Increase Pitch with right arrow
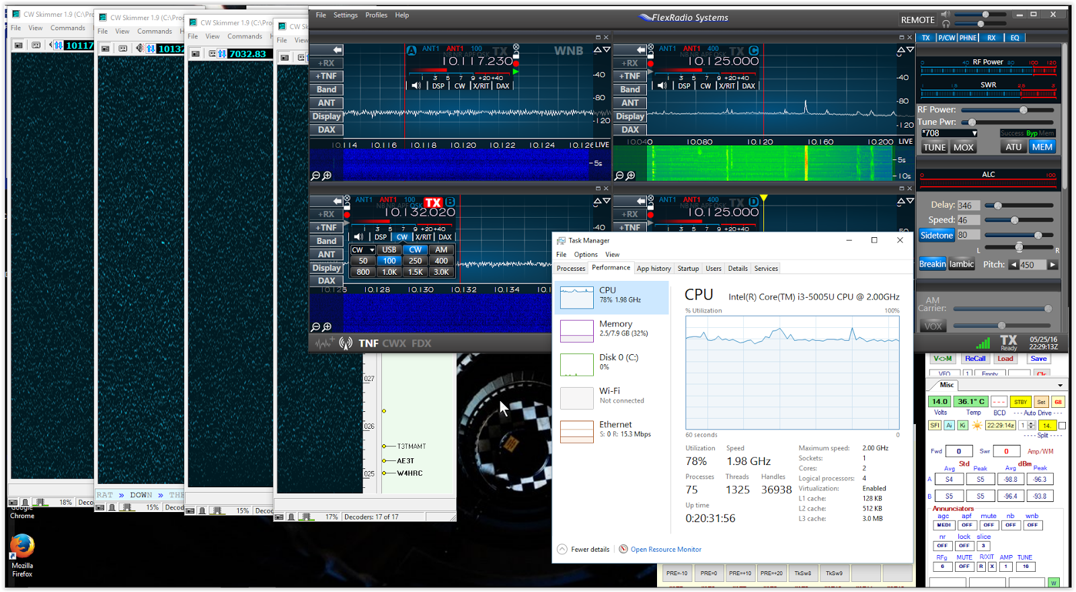Image resolution: width=1076 pixels, height=592 pixels. pyautogui.click(x=1053, y=265)
